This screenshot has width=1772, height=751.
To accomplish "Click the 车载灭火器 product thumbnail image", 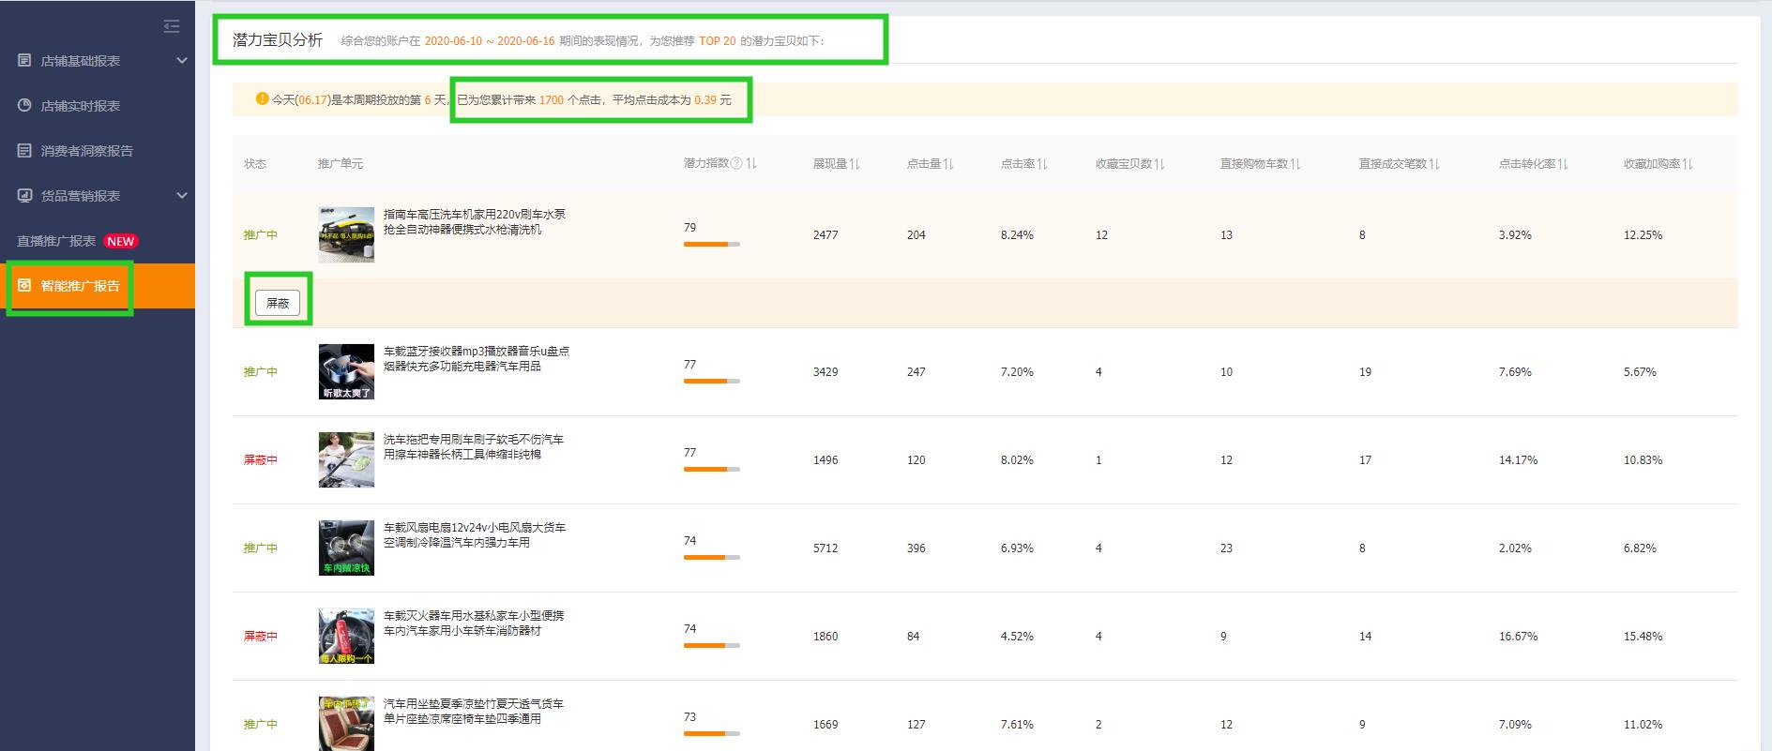I will pos(346,636).
